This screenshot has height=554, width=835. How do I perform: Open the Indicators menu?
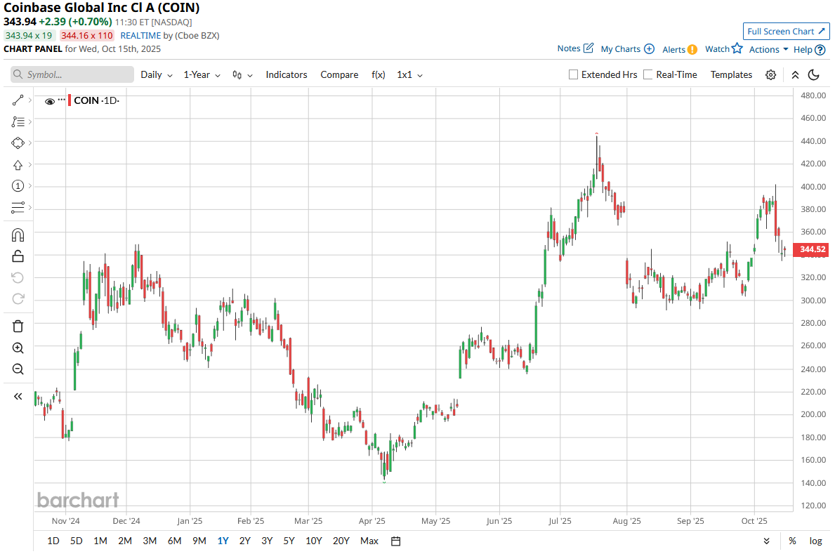(286, 74)
